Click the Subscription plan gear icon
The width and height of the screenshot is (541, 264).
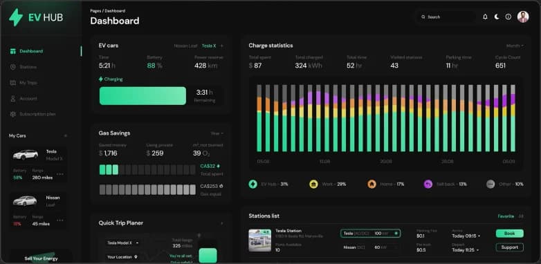[13, 114]
